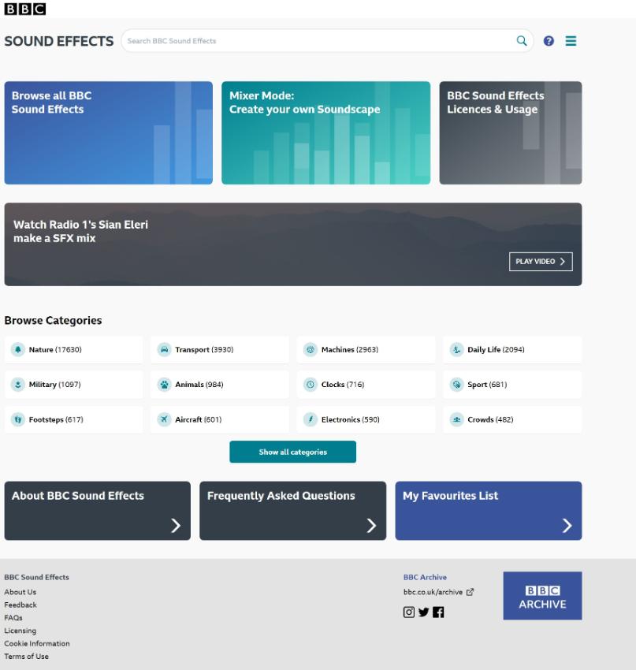The width and height of the screenshot is (636, 670).
Task: Click the bbc.co.uk/archive link
Action: 433,592
